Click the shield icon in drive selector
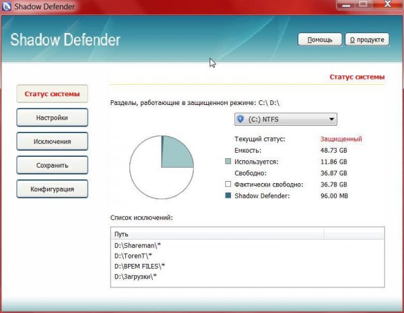 pos(240,119)
